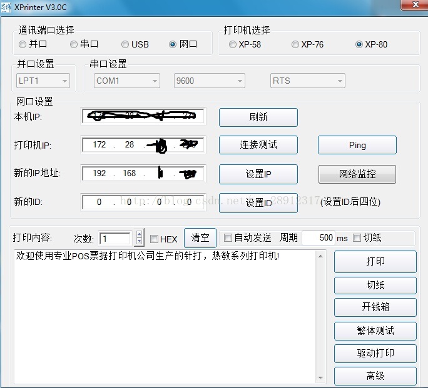Open the LPT1 parallel port dropdown
Viewport: 428px width, 388px height.
click(x=43, y=81)
